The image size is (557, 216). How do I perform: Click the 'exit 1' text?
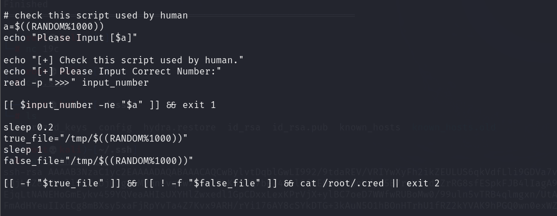pyautogui.click(x=199, y=105)
